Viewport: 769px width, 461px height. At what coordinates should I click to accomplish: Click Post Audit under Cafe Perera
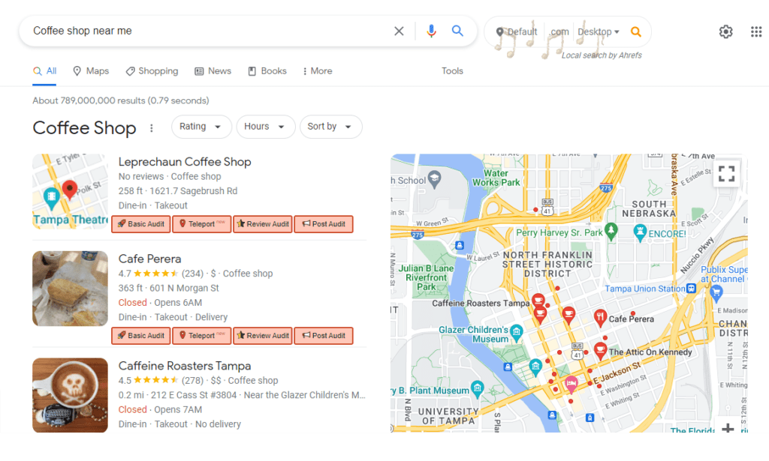pyautogui.click(x=324, y=335)
